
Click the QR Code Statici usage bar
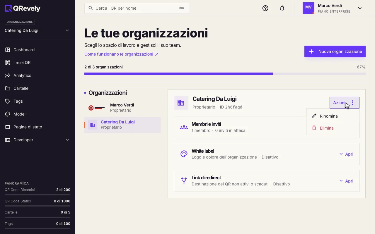pyautogui.click(x=37, y=206)
